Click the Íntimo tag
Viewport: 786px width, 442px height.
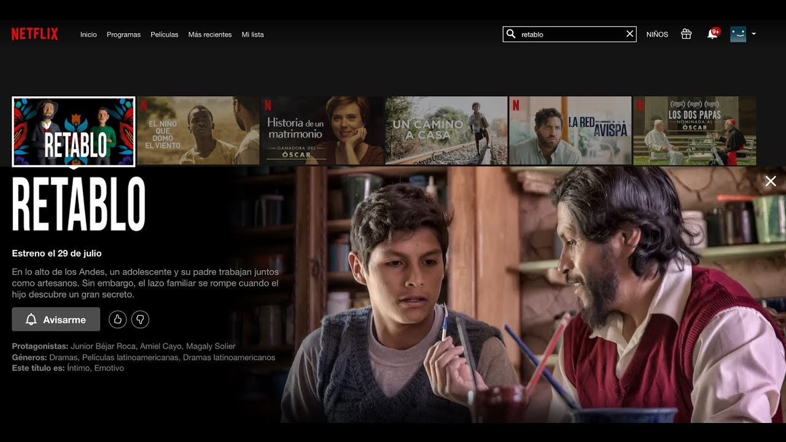(x=78, y=368)
